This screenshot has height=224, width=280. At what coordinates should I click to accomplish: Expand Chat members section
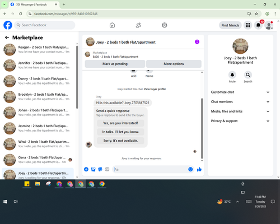240,102
